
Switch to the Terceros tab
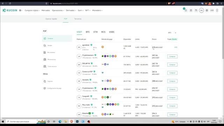[78, 19]
